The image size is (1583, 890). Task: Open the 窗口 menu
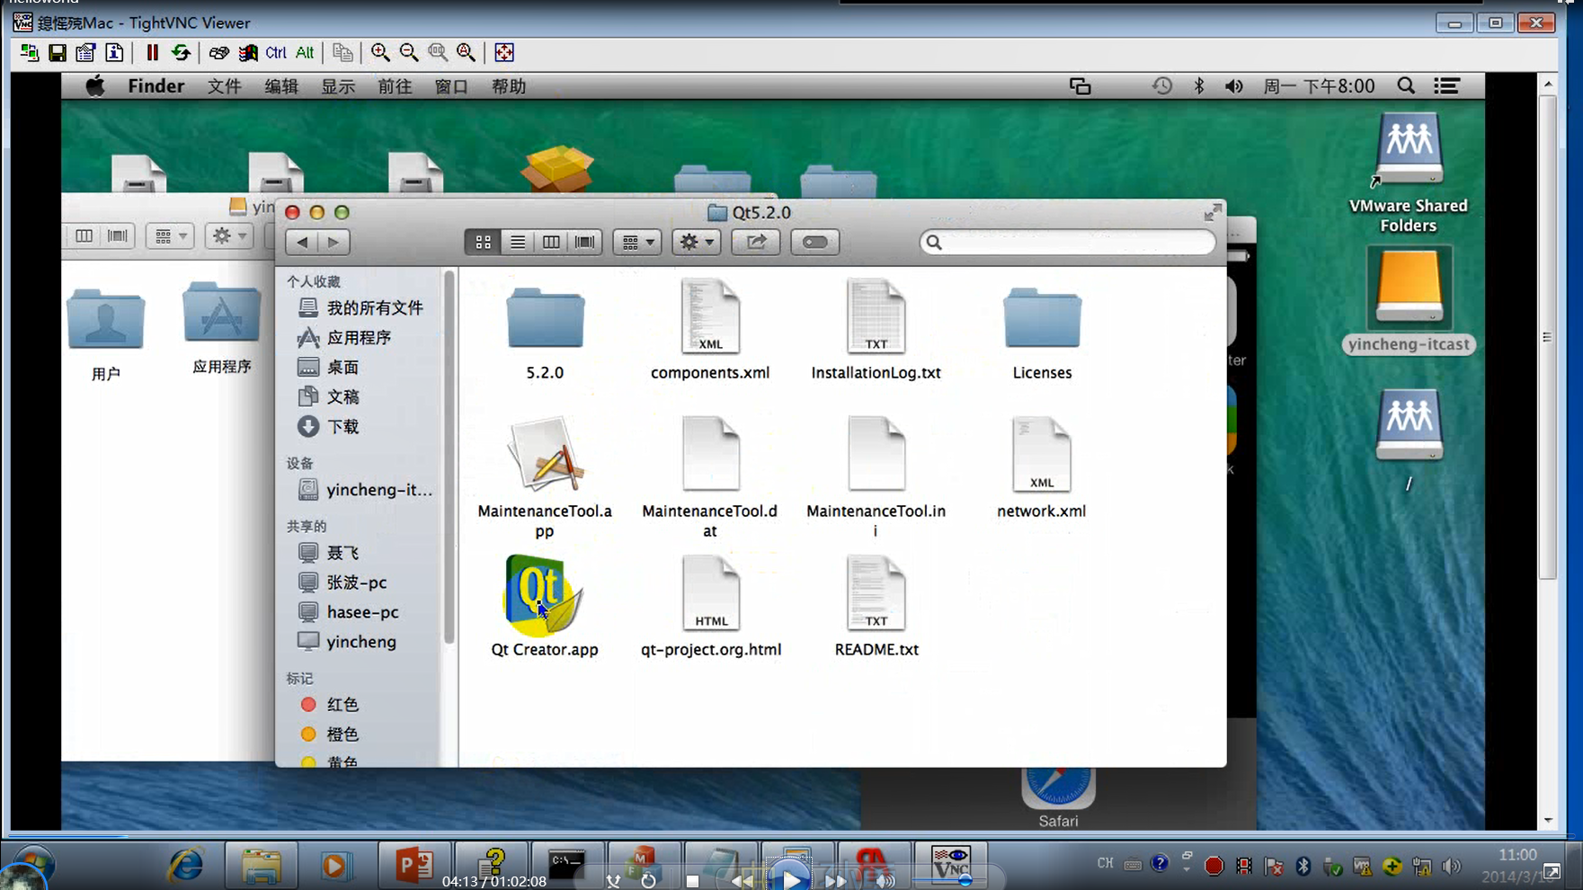pos(451,86)
